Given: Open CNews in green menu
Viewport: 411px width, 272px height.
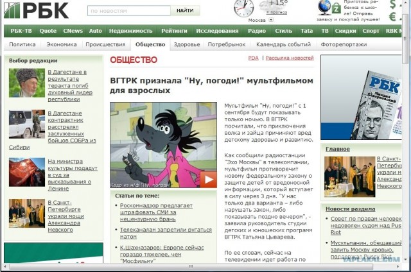Looking at the screenshot, I should tap(73, 31).
